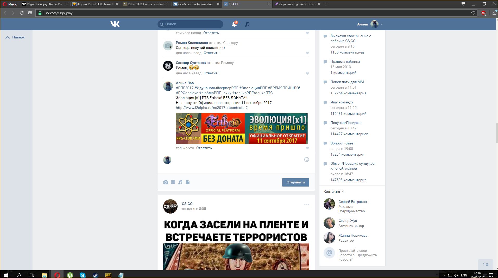Open the notifications bell
This screenshot has width=498, height=278.
(234, 24)
